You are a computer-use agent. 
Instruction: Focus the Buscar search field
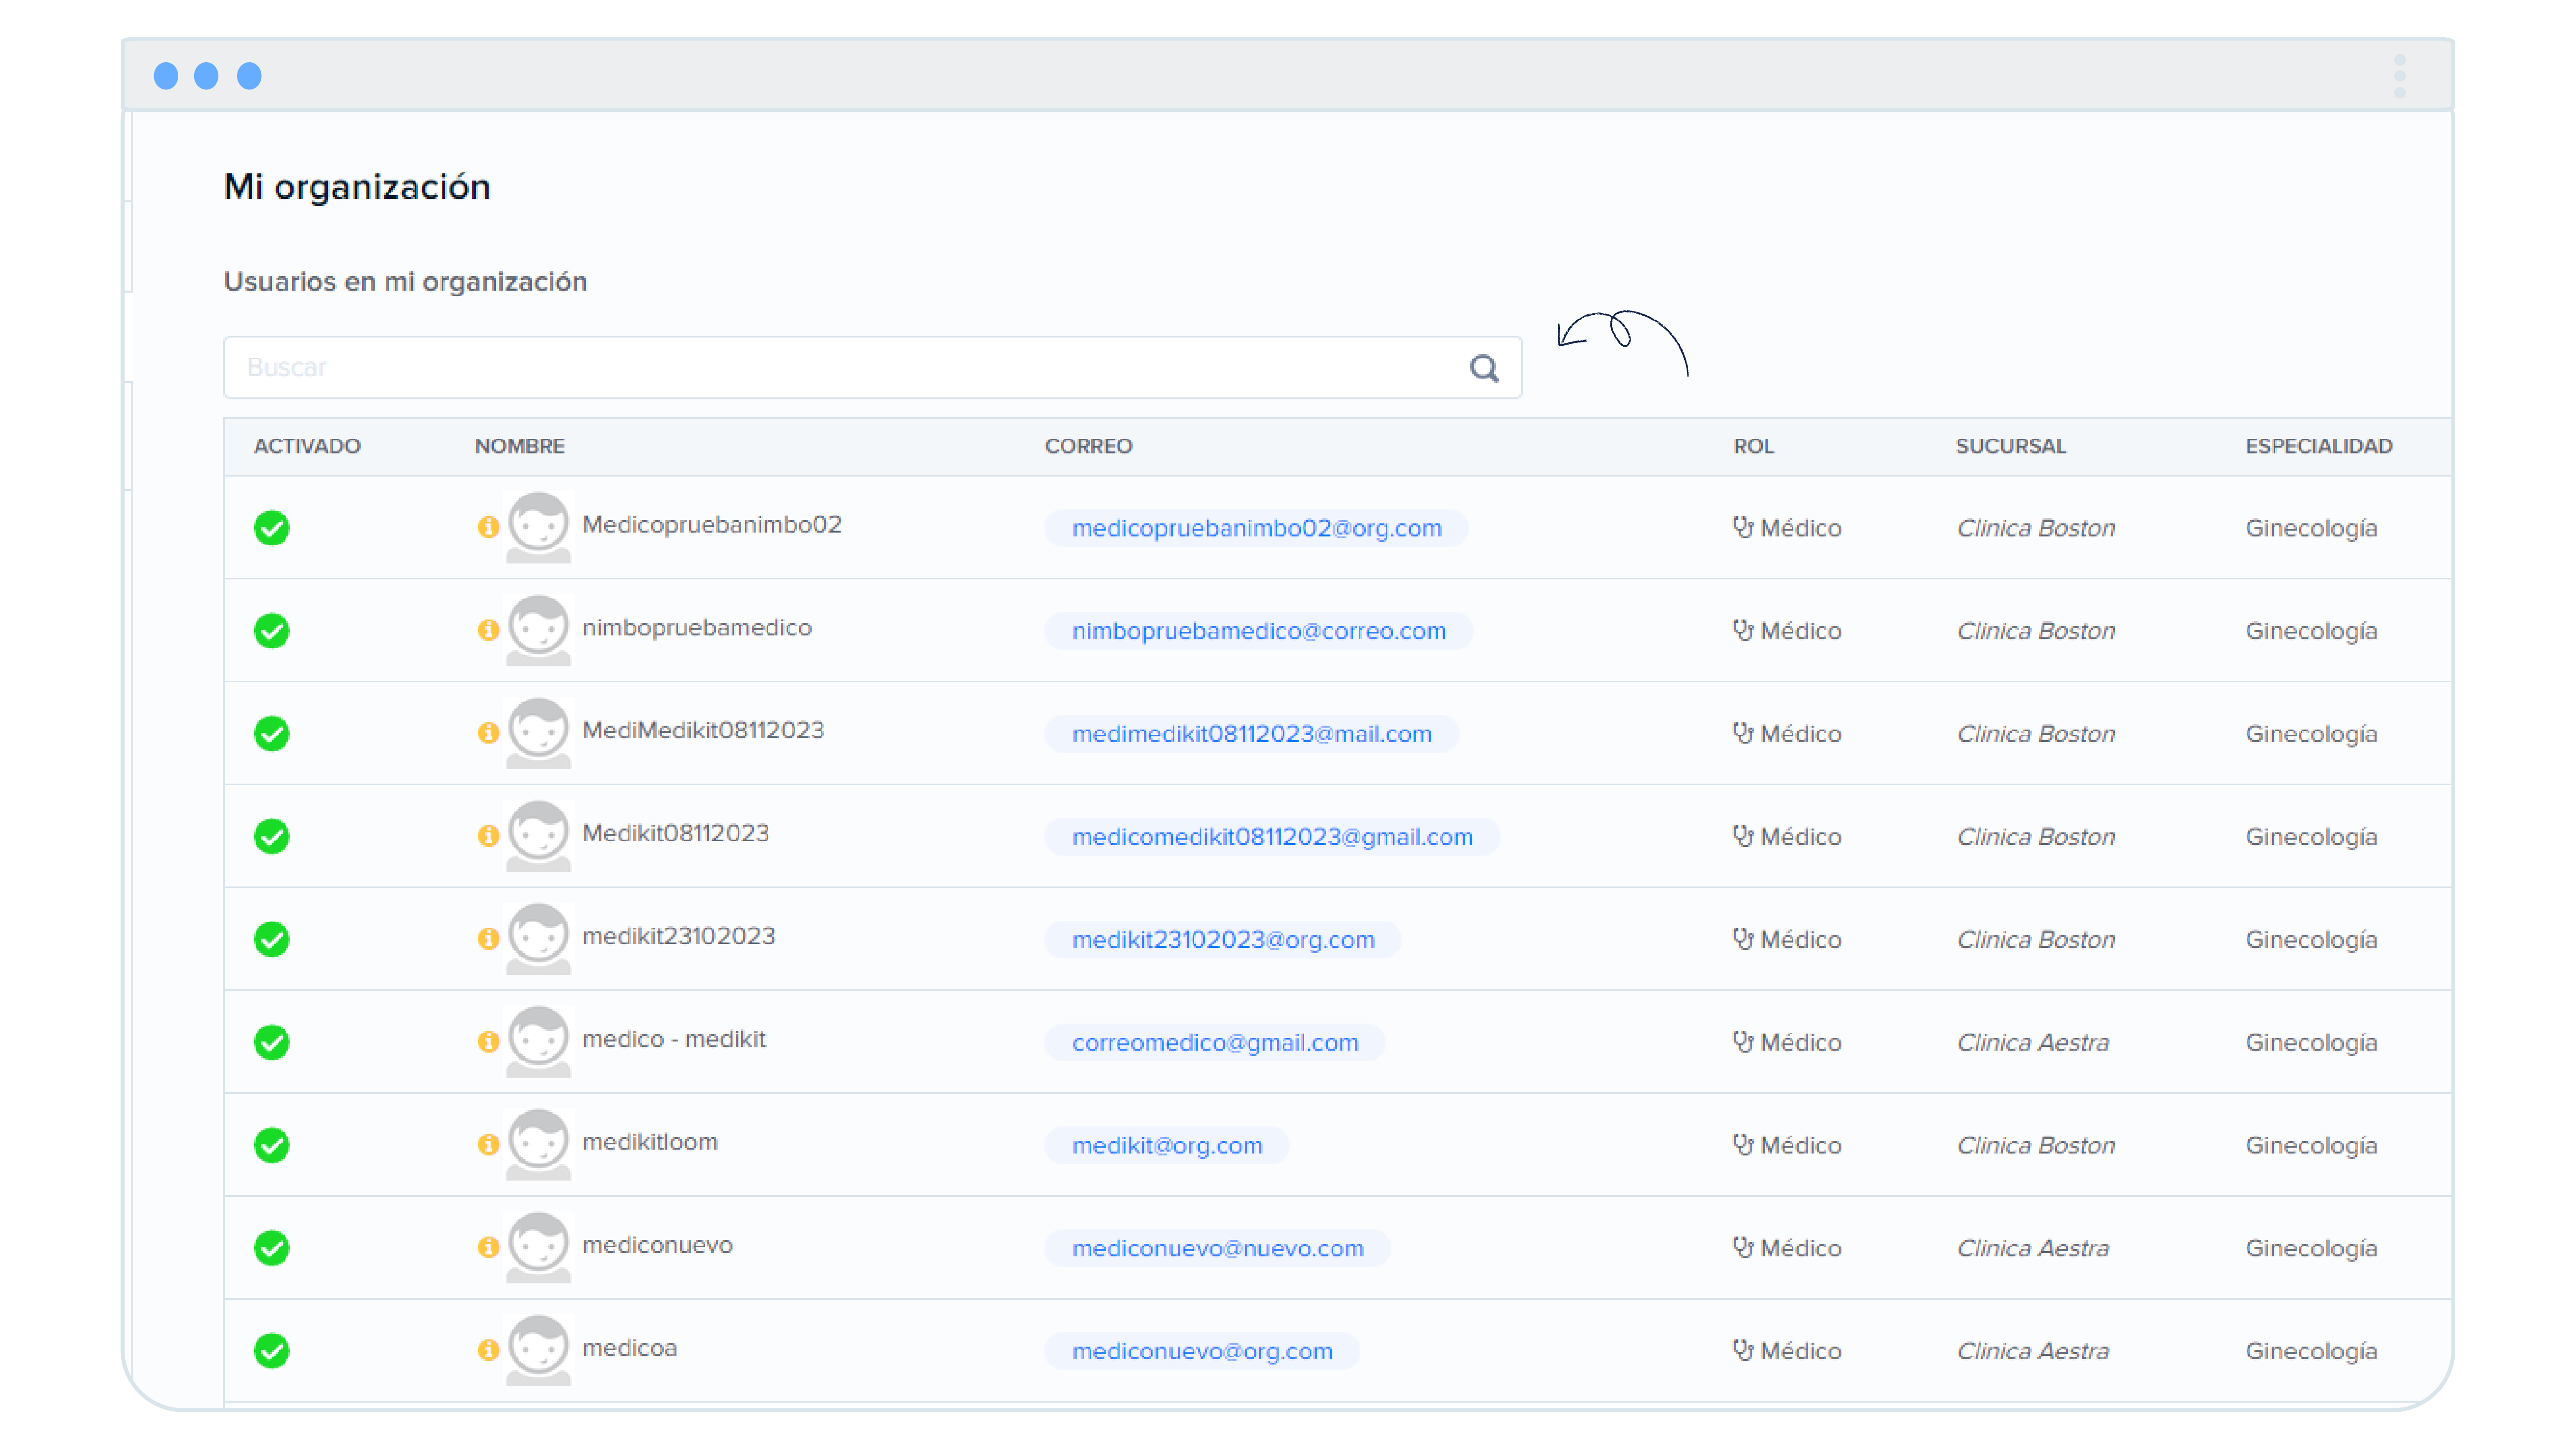[x=840, y=368]
